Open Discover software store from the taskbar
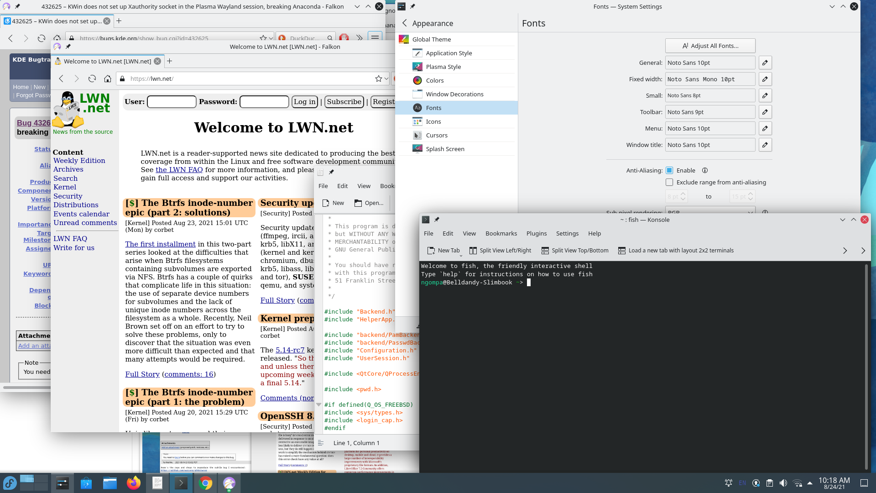This screenshot has width=876, height=493. [86, 483]
